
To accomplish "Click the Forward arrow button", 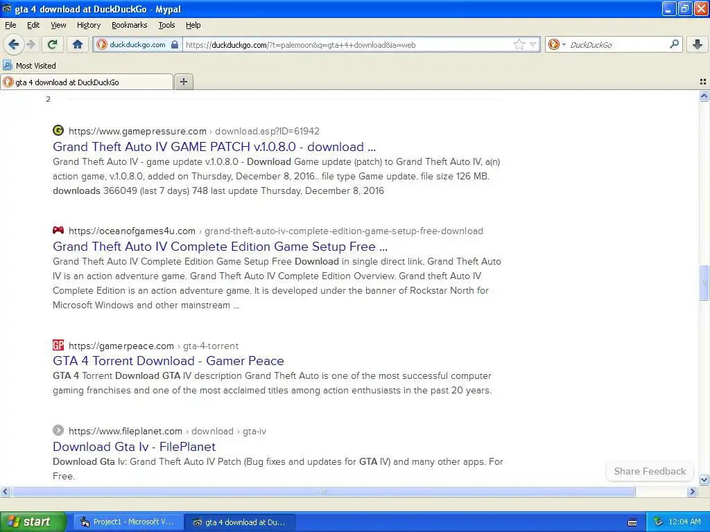I will (x=31, y=44).
